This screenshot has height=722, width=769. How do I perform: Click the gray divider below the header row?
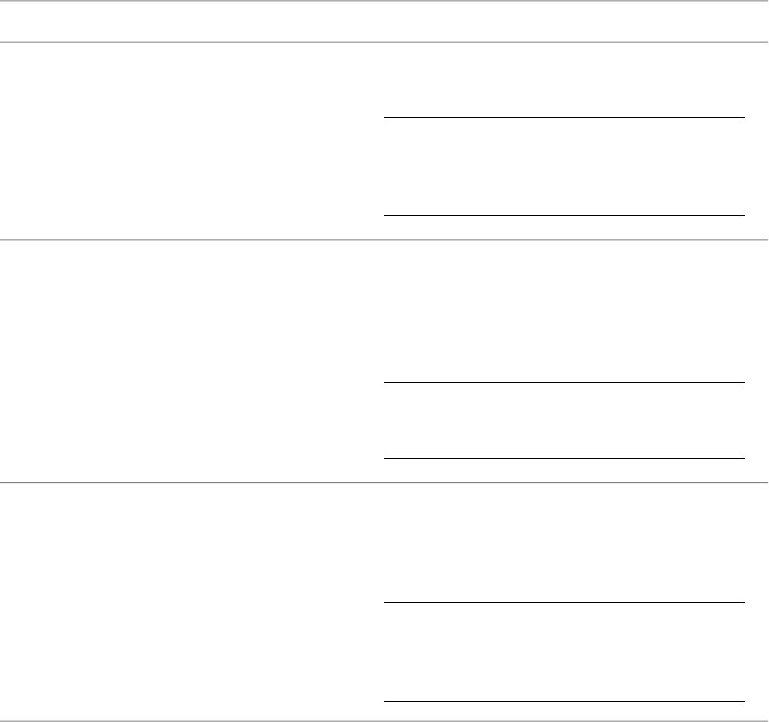384,42
